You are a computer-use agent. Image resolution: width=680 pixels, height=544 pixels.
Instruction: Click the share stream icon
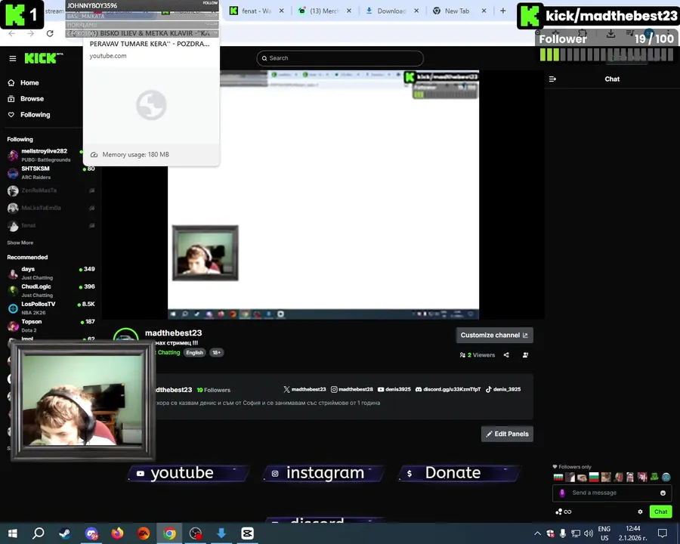tap(506, 355)
